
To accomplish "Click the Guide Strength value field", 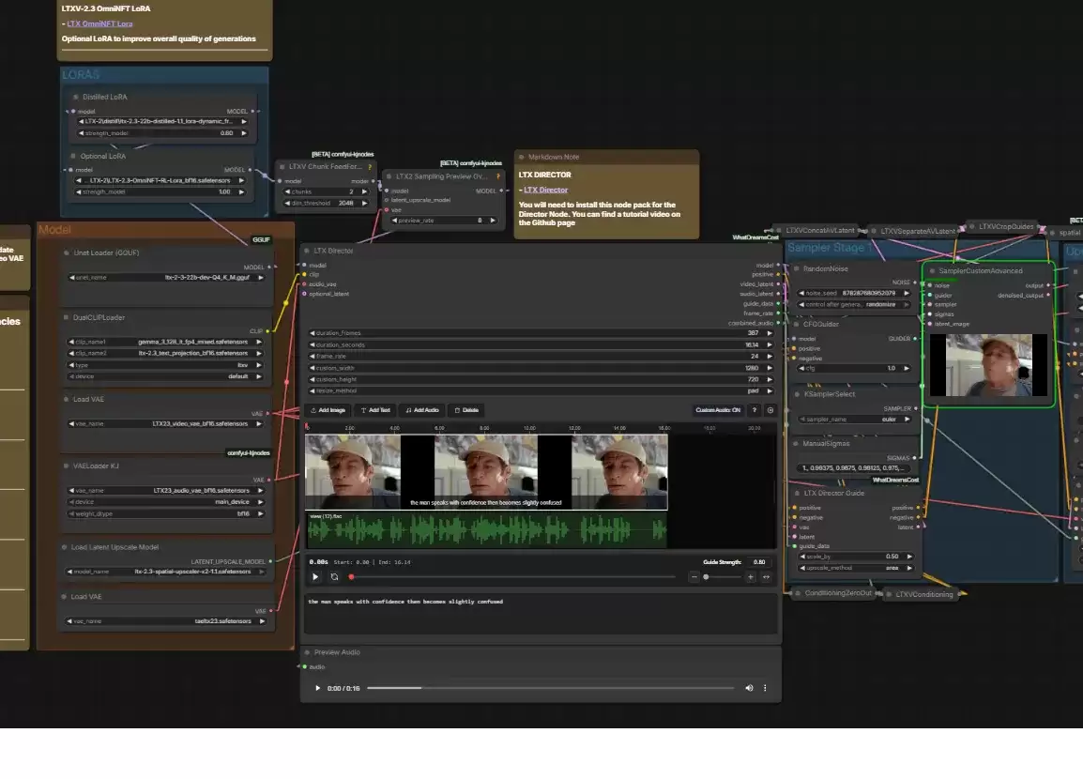I will [759, 562].
